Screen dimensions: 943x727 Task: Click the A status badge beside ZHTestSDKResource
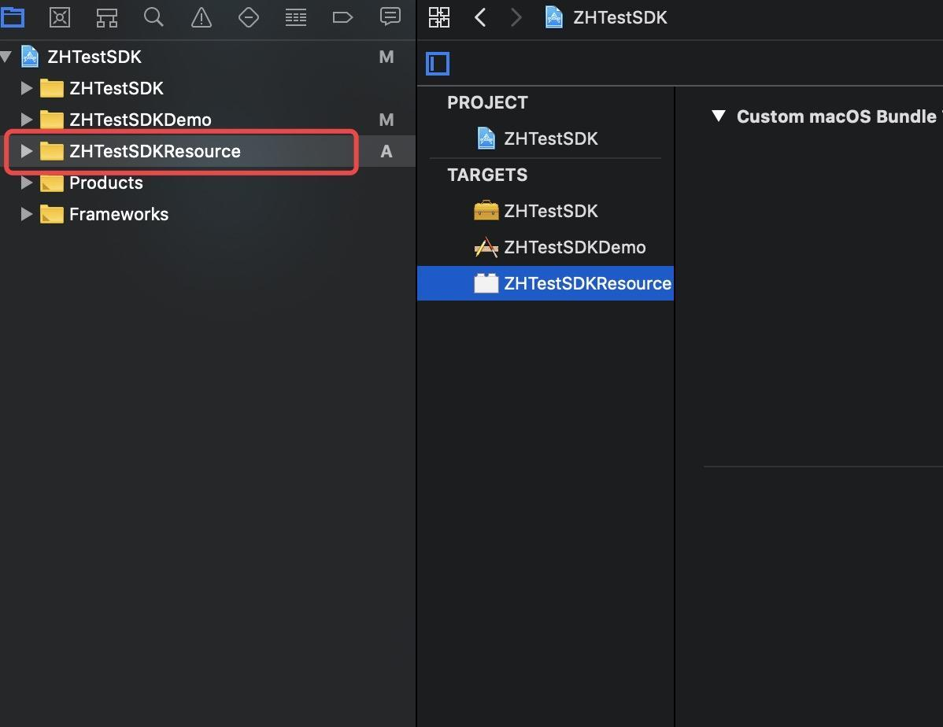386,152
